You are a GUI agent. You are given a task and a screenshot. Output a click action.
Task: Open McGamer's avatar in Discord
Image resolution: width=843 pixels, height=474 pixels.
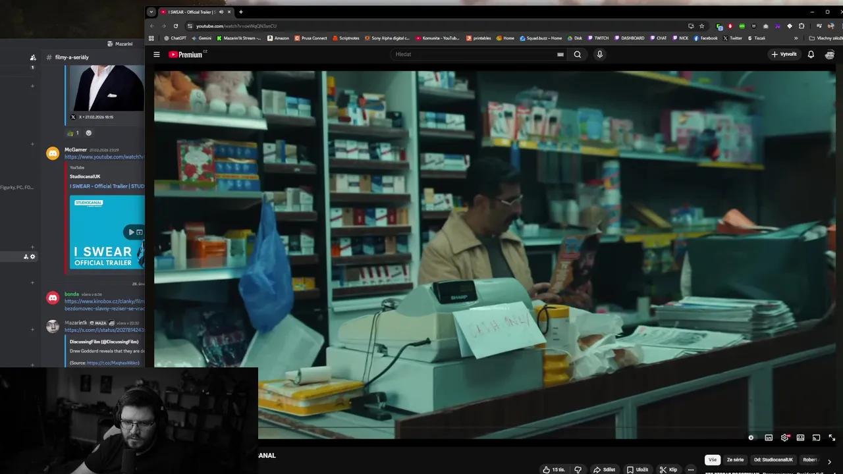click(x=53, y=153)
